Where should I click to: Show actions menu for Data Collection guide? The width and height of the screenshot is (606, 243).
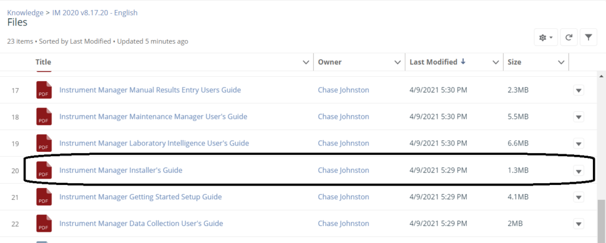pyautogui.click(x=579, y=224)
